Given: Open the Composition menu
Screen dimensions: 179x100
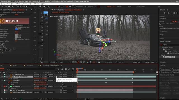Looking at the screenshot, I should click(x=6, y=4).
